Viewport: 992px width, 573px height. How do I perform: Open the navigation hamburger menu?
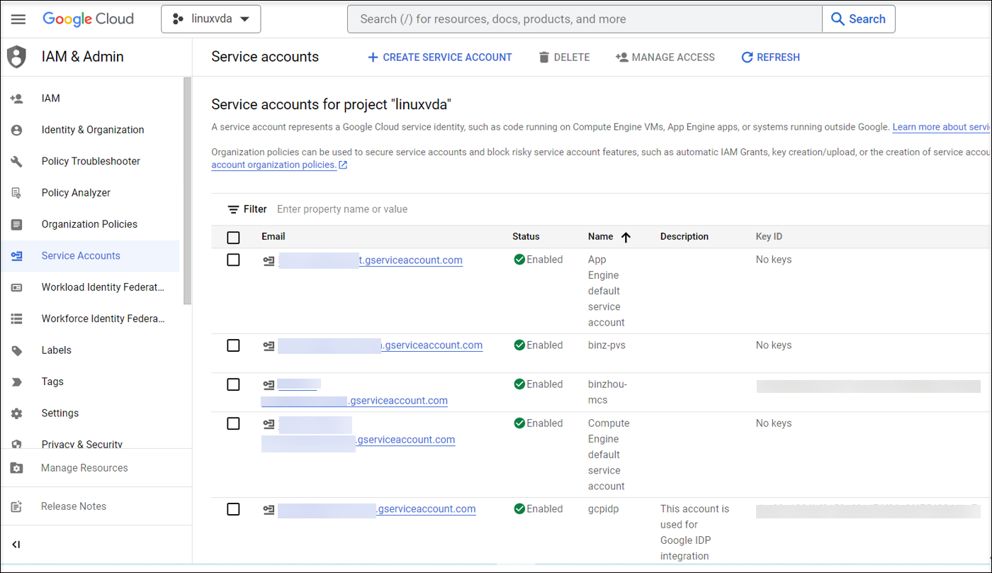click(18, 19)
